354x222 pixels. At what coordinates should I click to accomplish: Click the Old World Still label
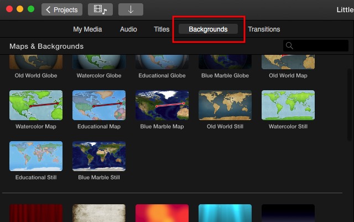pos(225,126)
